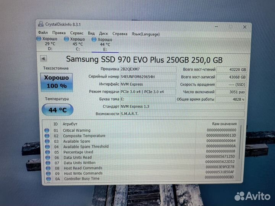Select the Available Spare Threshold attribute
Screen dimensions: 275x206
[x=86, y=146]
